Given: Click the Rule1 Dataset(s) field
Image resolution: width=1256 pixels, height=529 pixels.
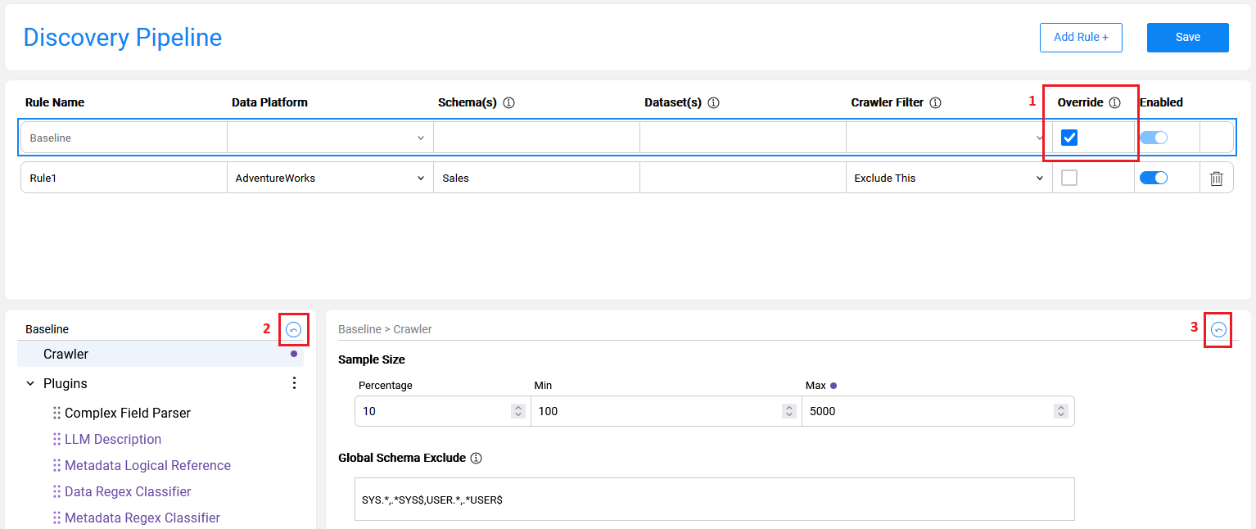Looking at the screenshot, I should [x=743, y=178].
